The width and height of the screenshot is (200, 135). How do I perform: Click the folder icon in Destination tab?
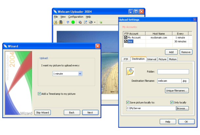tap(130, 72)
